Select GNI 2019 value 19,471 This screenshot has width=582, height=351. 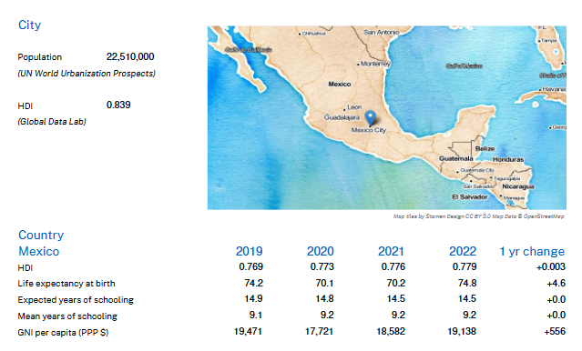tap(248, 331)
